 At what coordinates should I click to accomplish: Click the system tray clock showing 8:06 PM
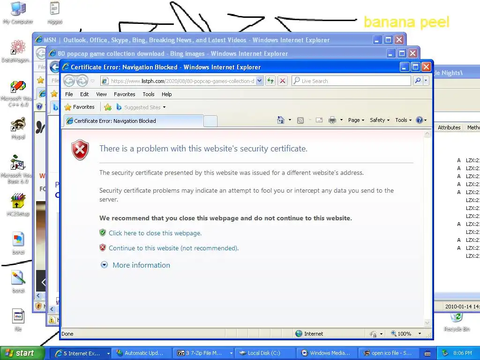click(463, 353)
